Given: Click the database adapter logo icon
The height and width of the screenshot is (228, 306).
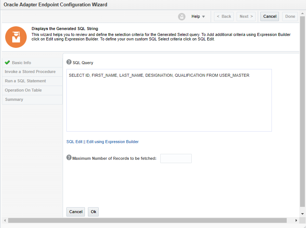Looking at the screenshot, I should (x=16, y=37).
